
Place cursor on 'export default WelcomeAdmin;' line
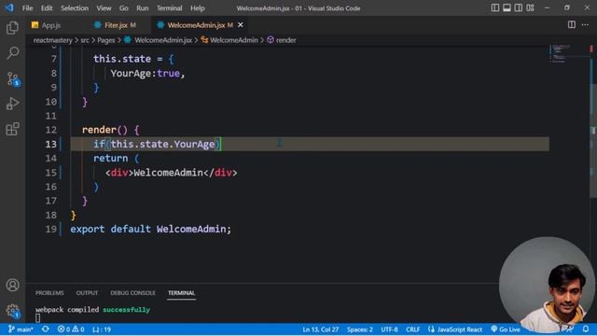151,229
